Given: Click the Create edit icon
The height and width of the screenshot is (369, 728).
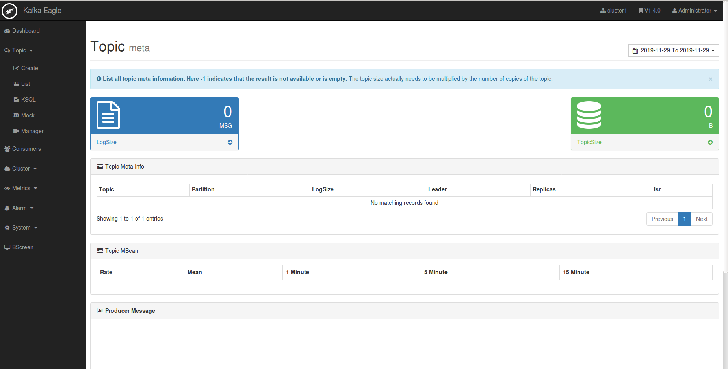Looking at the screenshot, I should click(x=16, y=68).
